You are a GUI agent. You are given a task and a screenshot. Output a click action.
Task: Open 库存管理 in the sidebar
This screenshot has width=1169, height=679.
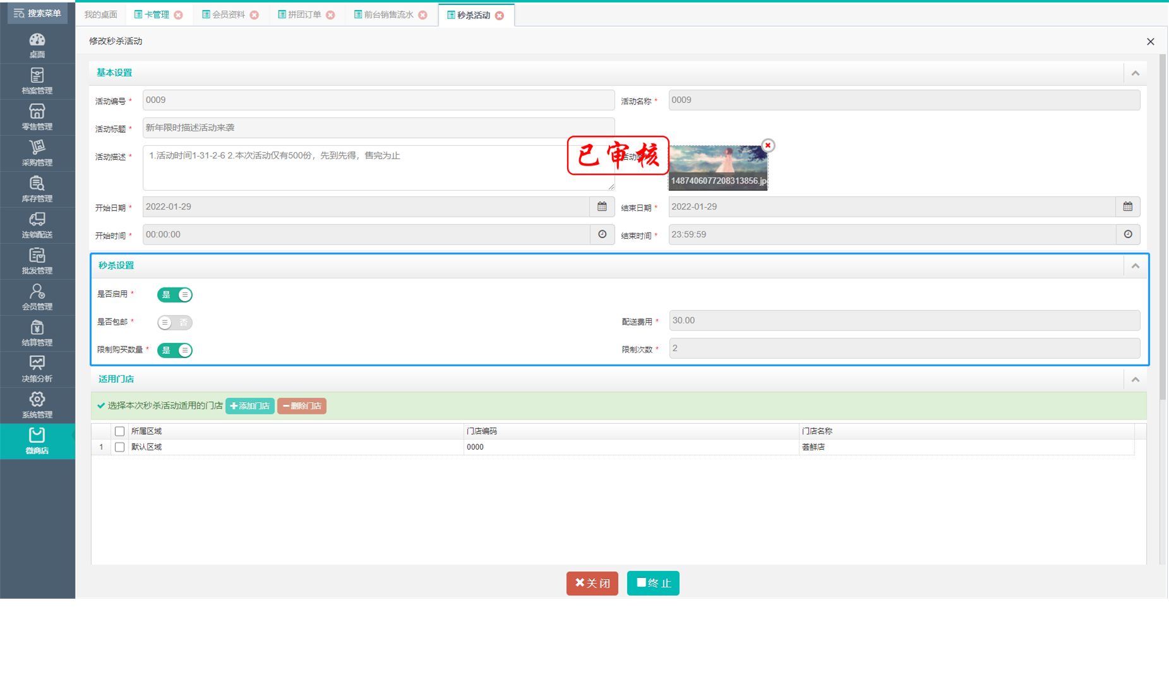(x=37, y=189)
